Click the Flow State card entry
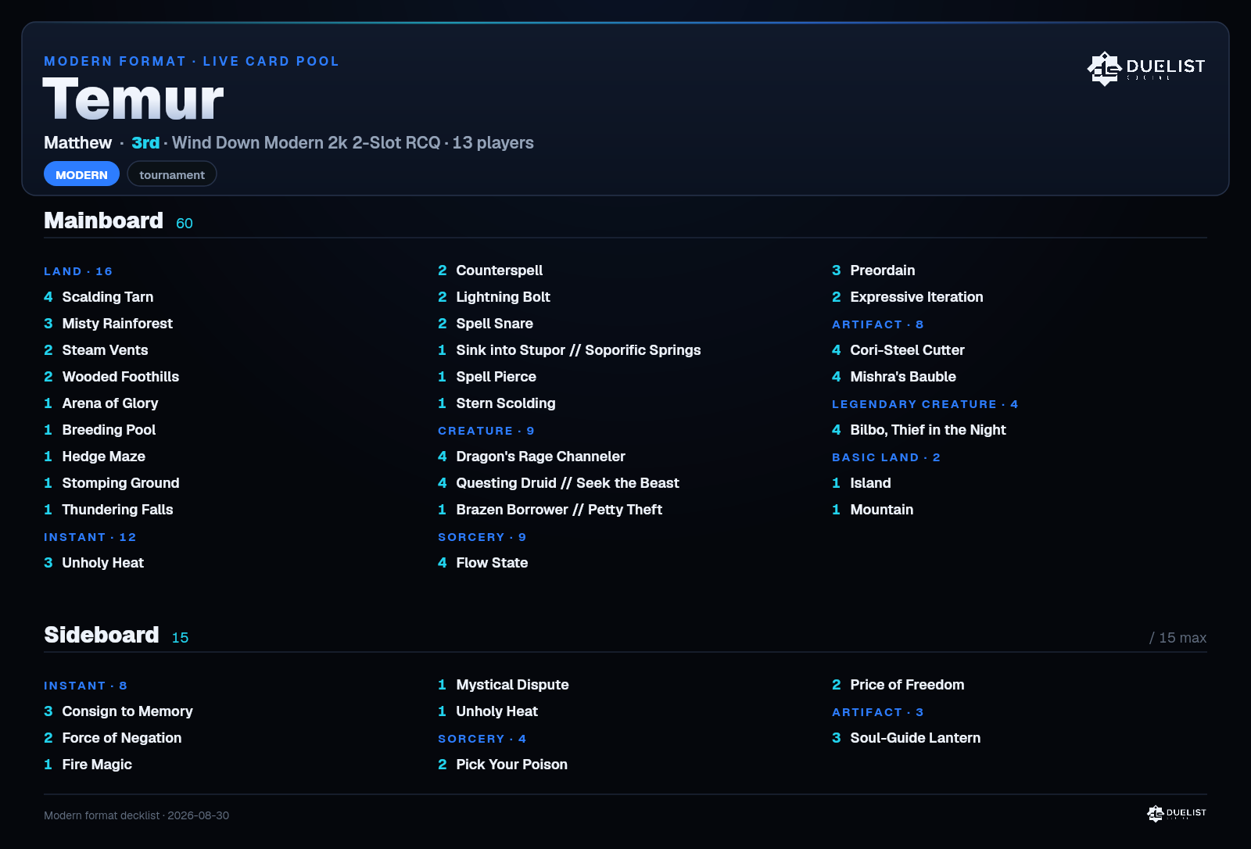 (483, 563)
